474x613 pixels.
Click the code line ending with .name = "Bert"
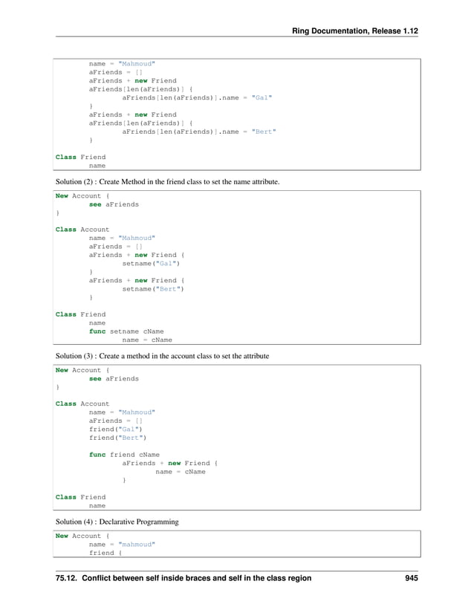(x=199, y=132)
